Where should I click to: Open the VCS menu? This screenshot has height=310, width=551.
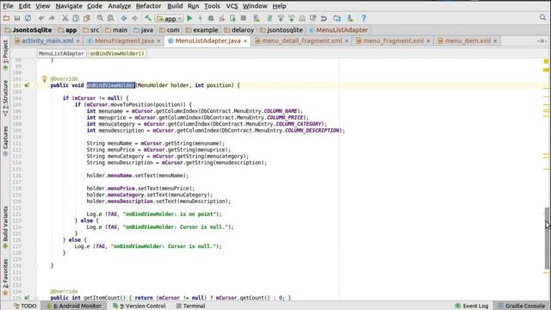[232, 6]
